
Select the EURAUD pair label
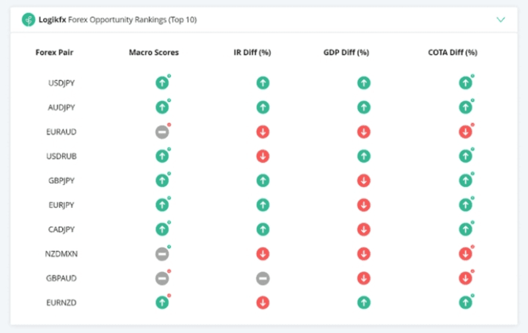(61, 132)
